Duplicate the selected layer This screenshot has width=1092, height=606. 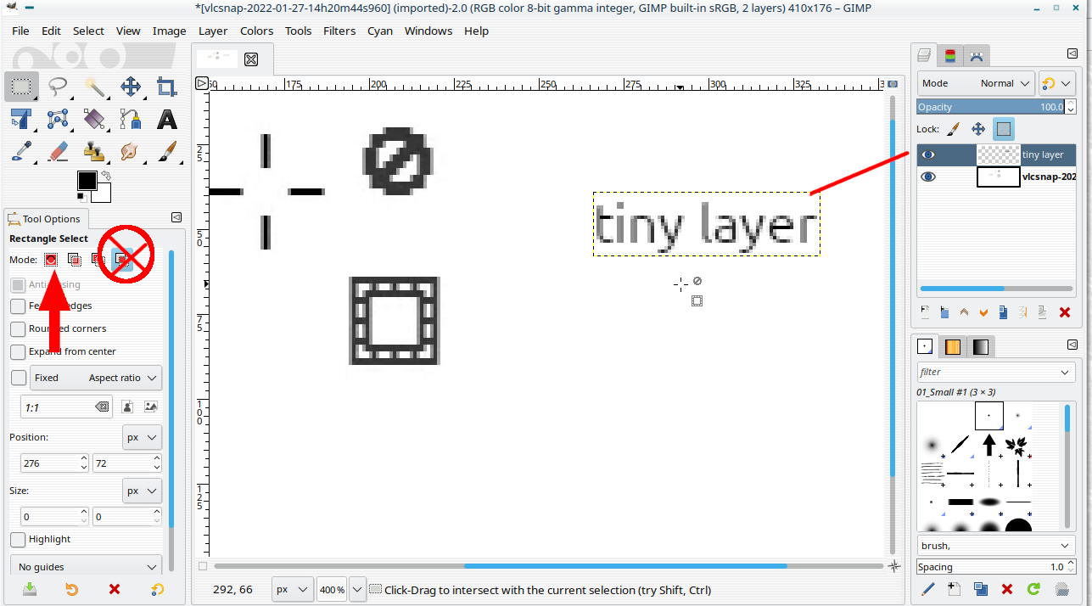coord(1003,312)
